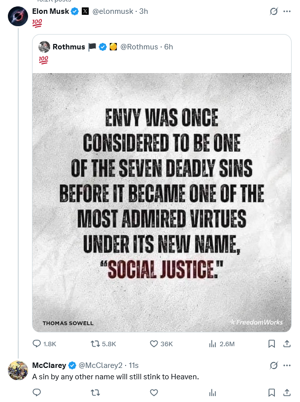Share the Elon Musk post
The height and width of the screenshot is (402, 300).
tap(286, 344)
